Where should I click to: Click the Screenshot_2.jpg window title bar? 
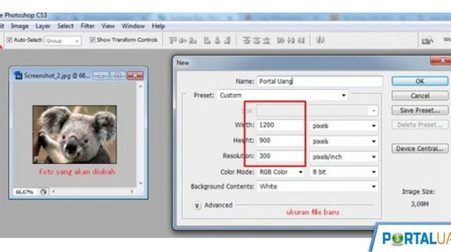point(79,75)
